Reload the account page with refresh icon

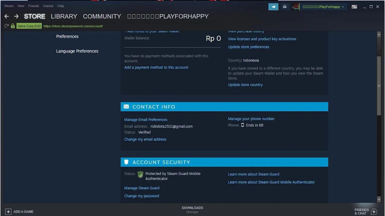(x=6, y=26)
